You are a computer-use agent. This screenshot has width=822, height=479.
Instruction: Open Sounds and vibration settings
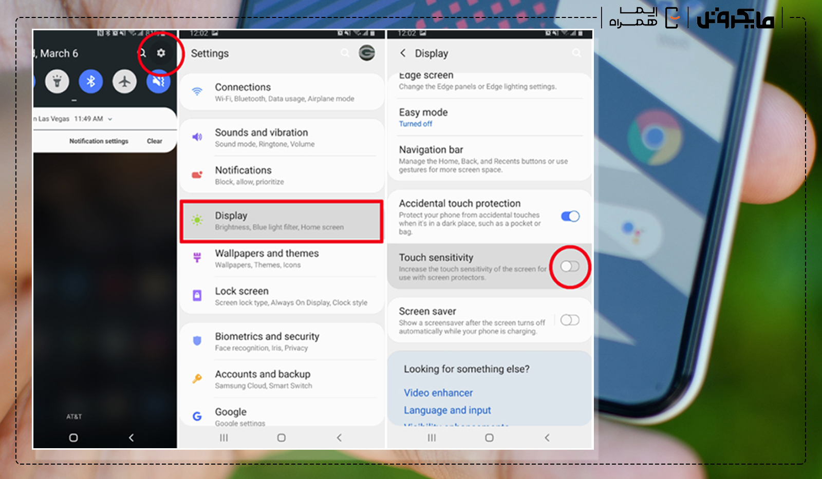pyautogui.click(x=282, y=138)
